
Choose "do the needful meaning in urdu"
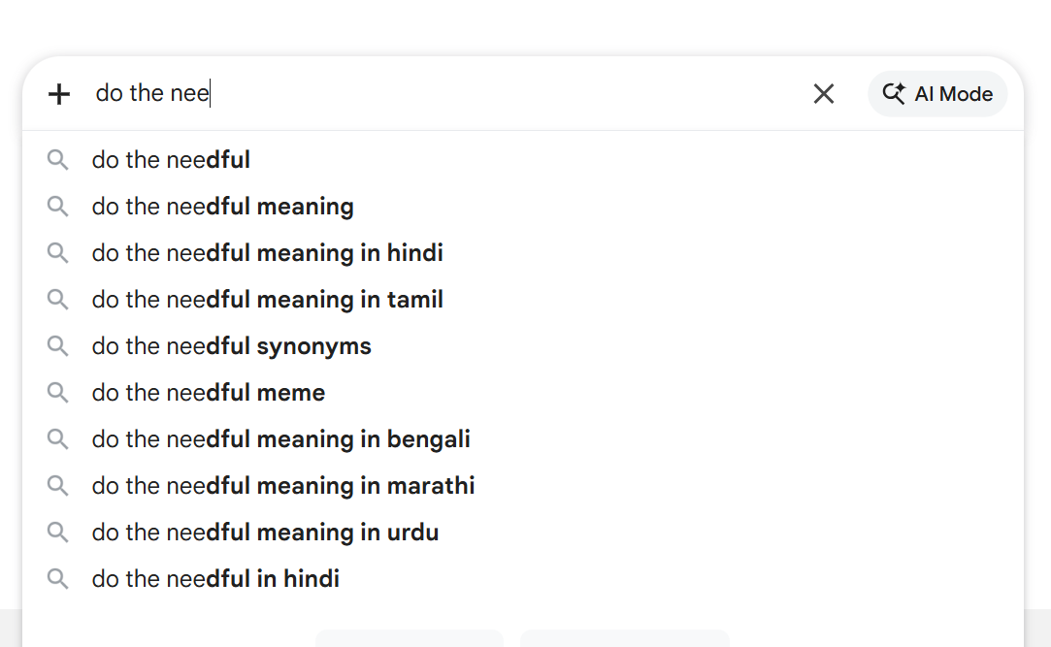(x=265, y=533)
